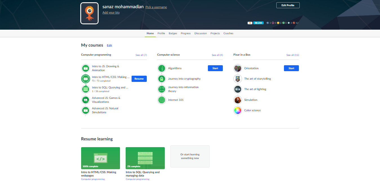Click the pink black hole badge icon
Viewport: 380px width, 183px height.
pyautogui.click(x=273, y=23)
